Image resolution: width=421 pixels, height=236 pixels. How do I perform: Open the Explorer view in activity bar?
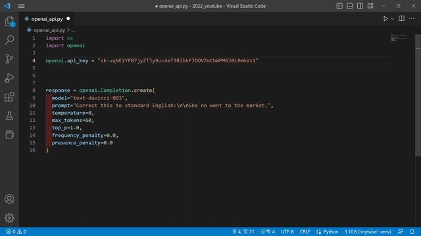9,21
